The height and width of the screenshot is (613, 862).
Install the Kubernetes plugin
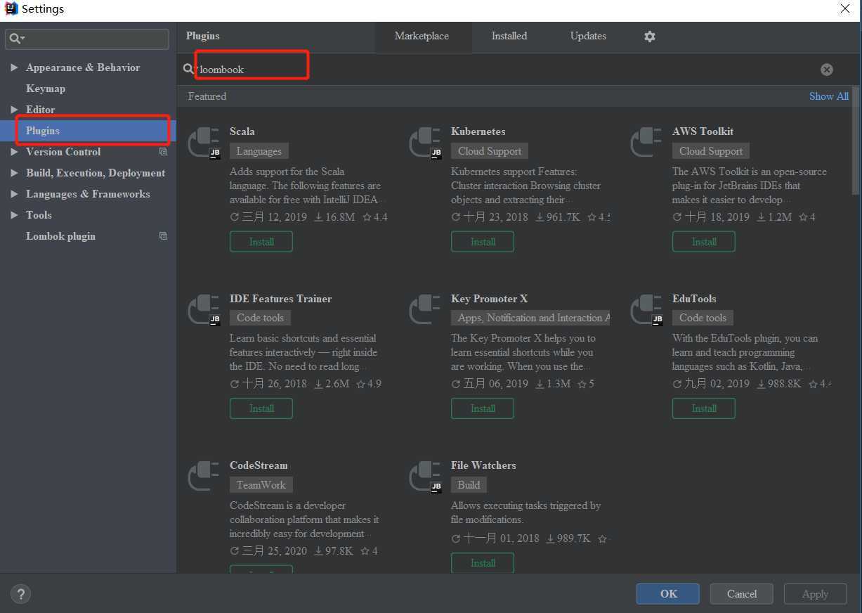click(483, 242)
